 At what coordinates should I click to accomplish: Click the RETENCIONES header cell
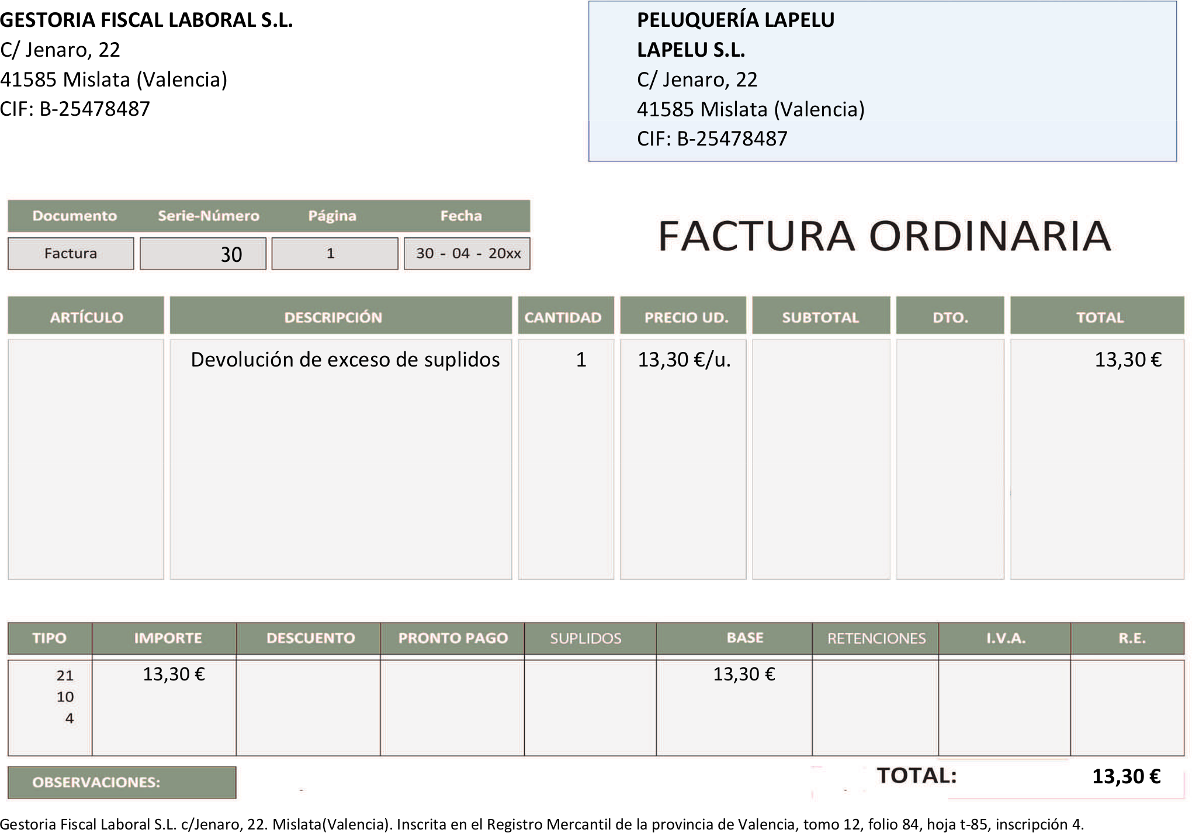coord(875,638)
